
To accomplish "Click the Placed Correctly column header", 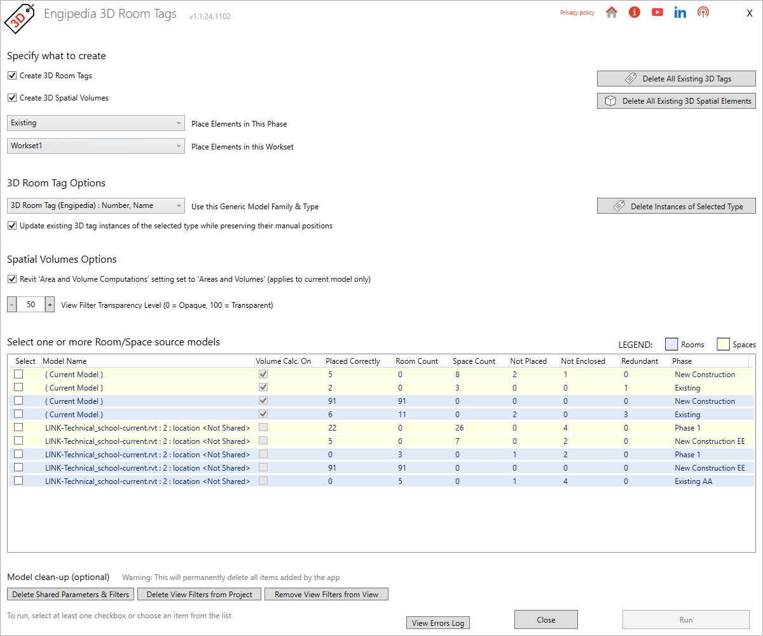I will [359, 361].
